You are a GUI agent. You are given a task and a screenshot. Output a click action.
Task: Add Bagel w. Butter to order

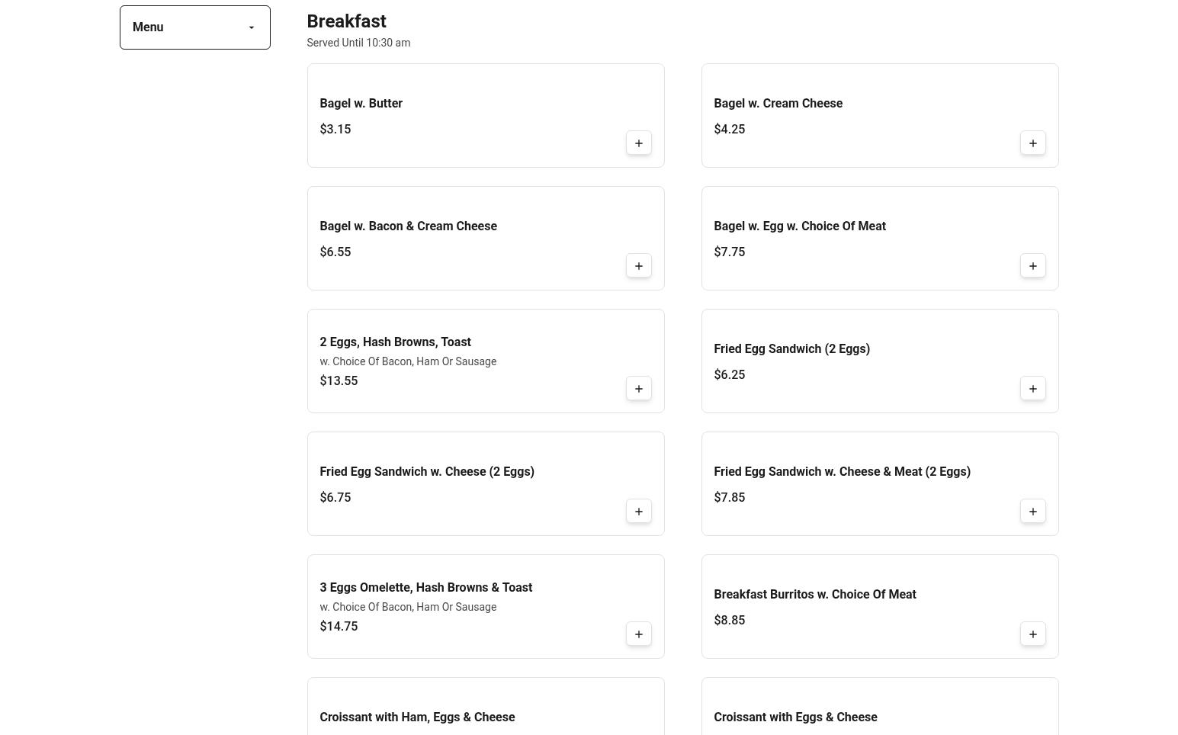tap(638, 143)
